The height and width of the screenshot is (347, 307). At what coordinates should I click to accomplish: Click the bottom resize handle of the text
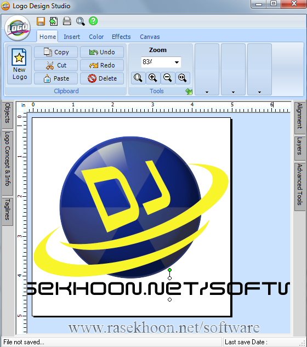pos(169,300)
